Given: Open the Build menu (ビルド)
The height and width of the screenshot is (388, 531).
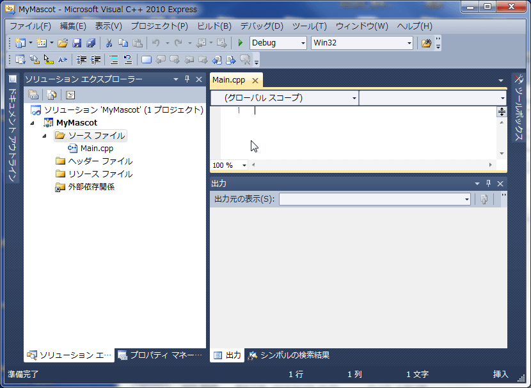Looking at the screenshot, I should pyautogui.click(x=214, y=26).
